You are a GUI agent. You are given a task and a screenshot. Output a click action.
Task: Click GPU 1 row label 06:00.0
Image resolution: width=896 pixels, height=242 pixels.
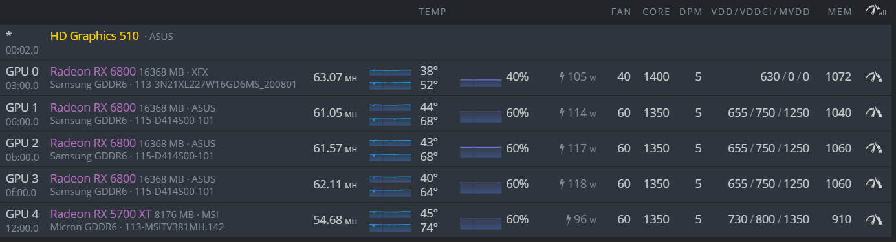click(22, 121)
